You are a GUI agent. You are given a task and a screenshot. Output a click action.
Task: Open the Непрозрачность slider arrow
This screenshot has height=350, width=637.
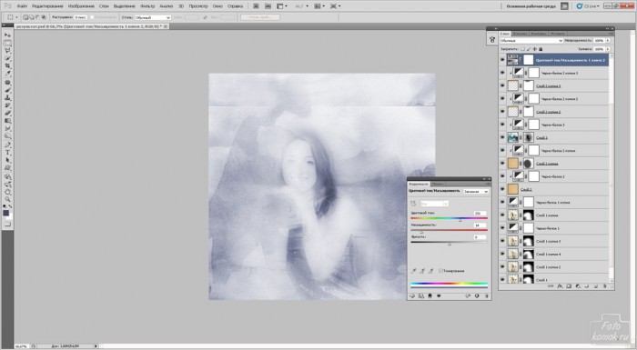(608, 41)
